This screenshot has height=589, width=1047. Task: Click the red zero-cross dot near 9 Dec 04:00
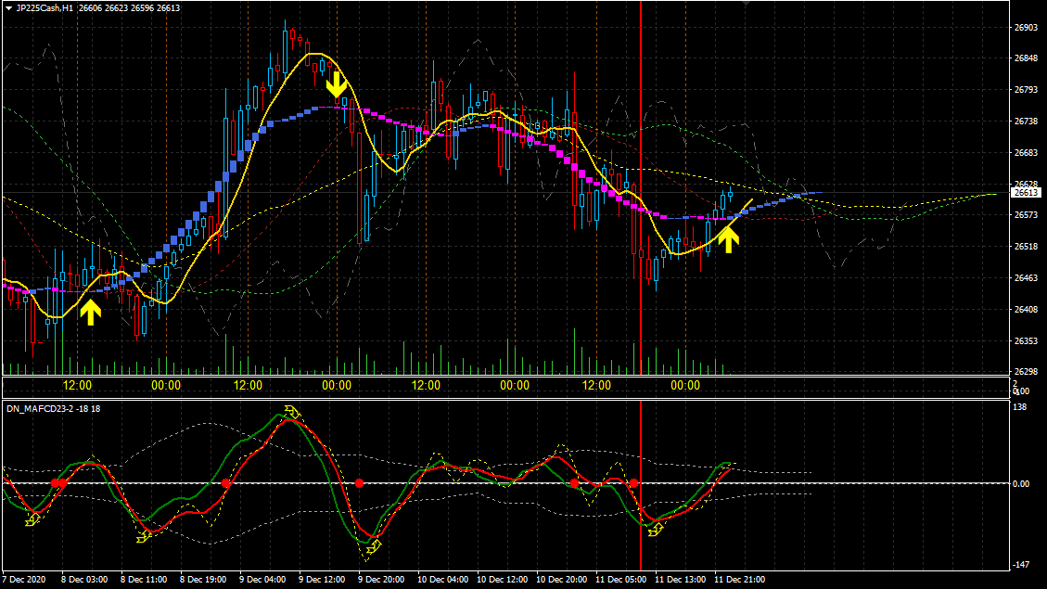point(226,483)
